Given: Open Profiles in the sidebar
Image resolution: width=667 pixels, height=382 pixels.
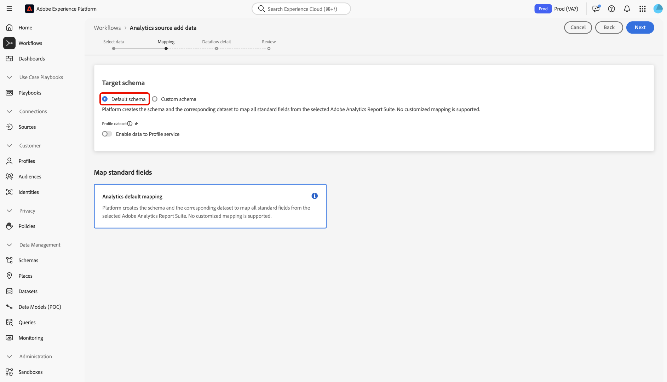Looking at the screenshot, I should [x=27, y=161].
